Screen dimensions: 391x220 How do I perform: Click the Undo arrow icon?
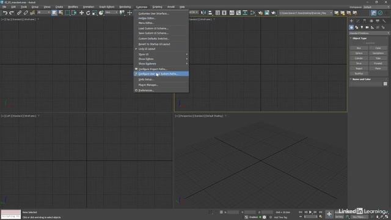pyautogui.click(x=5, y=13)
